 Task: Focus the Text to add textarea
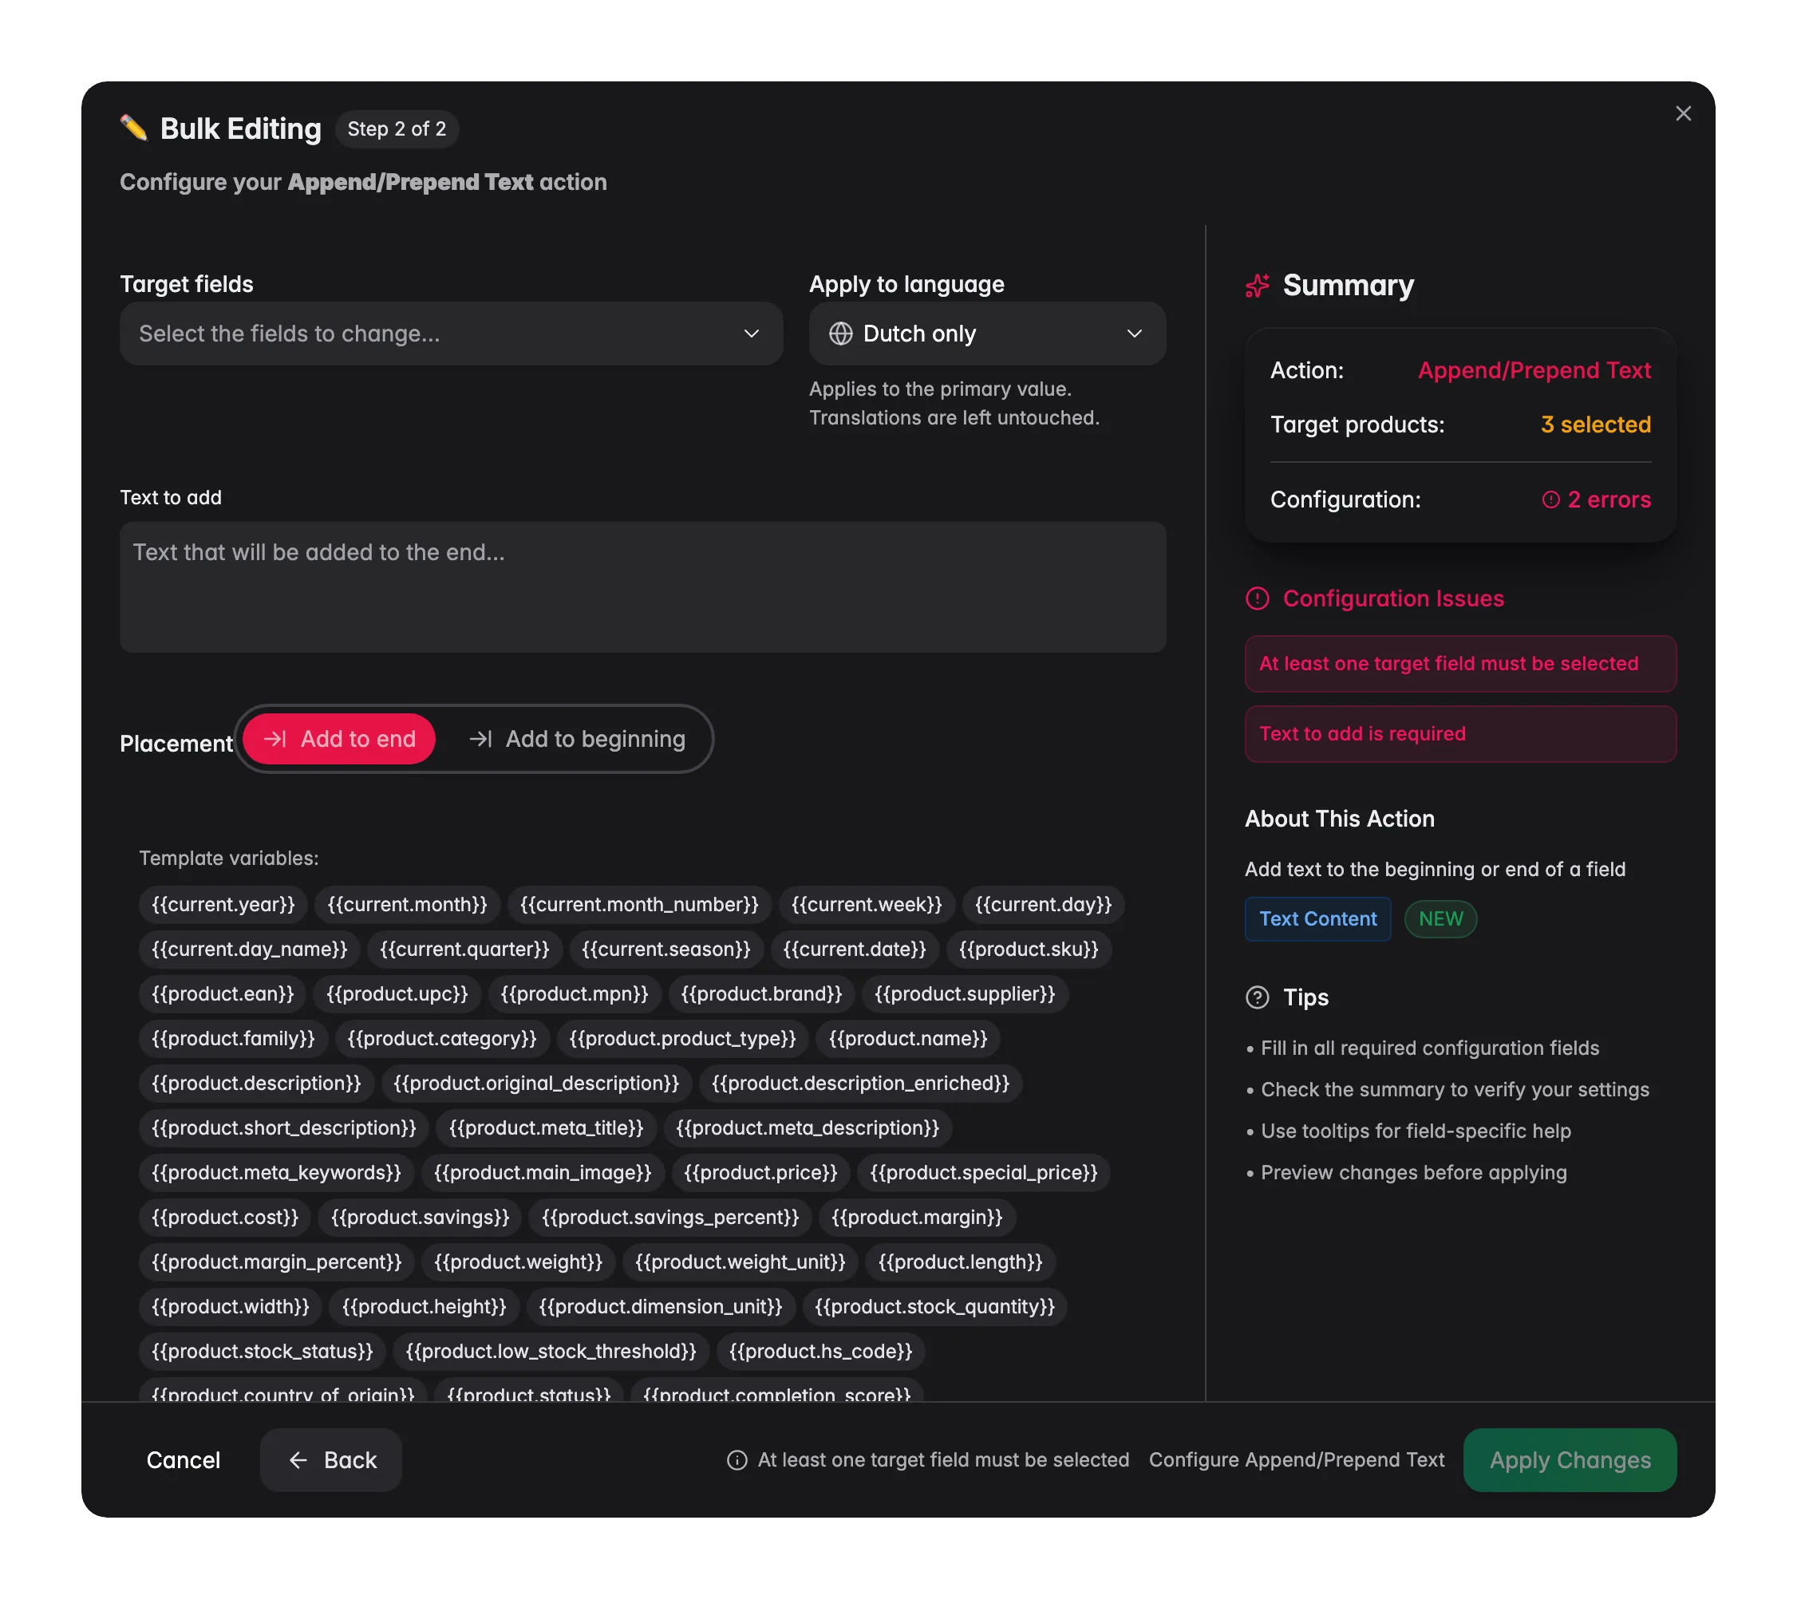coord(642,587)
